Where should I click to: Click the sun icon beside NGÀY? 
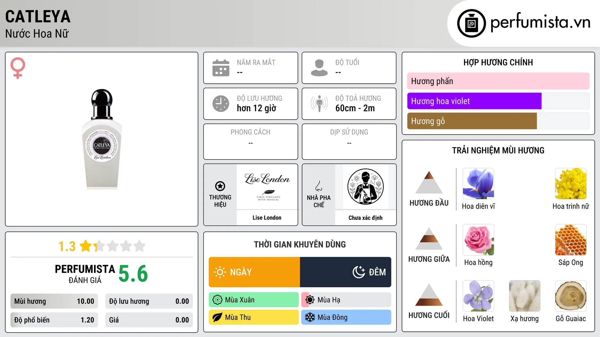click(220, 272)
